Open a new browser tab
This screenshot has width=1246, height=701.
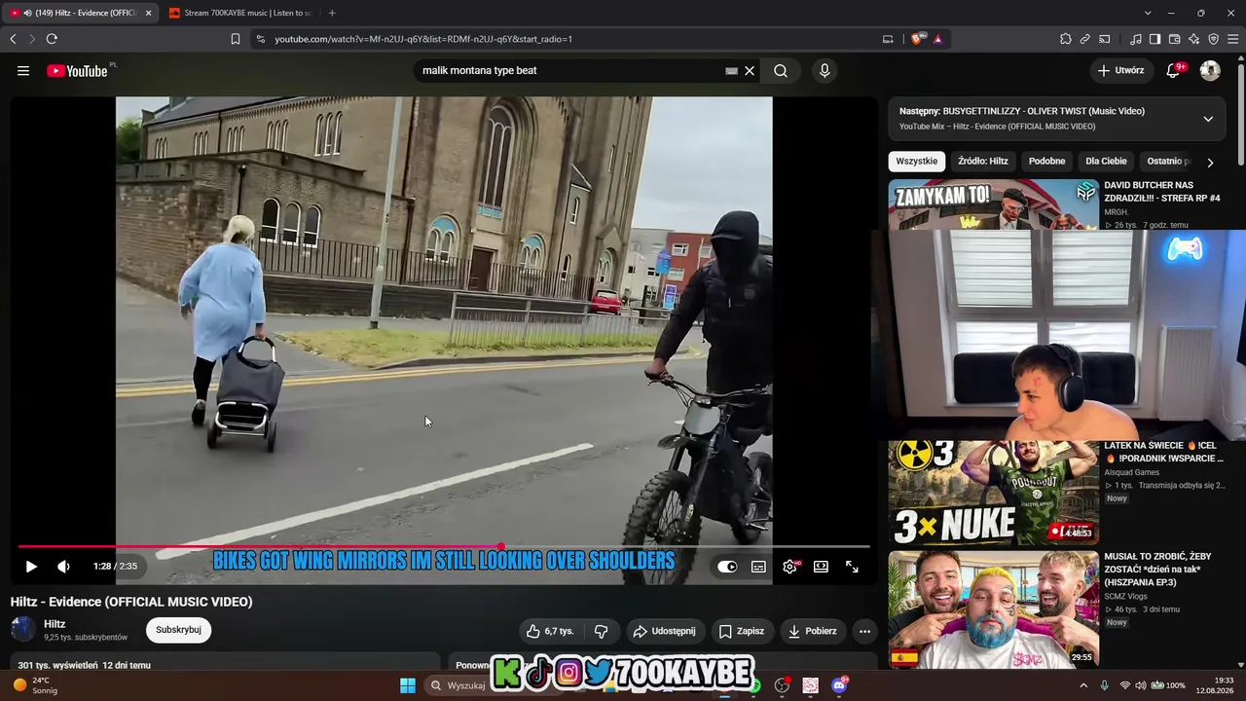(x=332, y=13)
